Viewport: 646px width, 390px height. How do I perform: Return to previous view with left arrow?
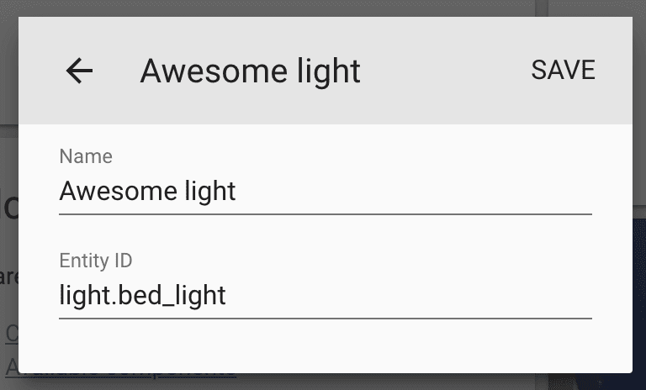[x=79, y=71]
